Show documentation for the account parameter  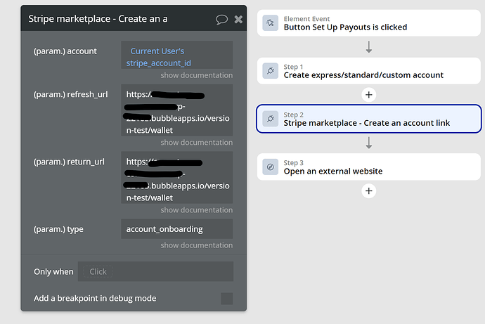coord(196,75)
